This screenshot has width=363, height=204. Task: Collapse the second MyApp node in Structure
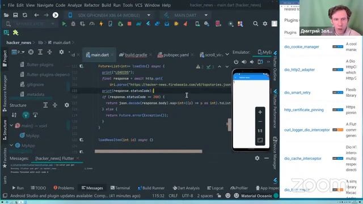pyautogui.click(x=11, y=145)
